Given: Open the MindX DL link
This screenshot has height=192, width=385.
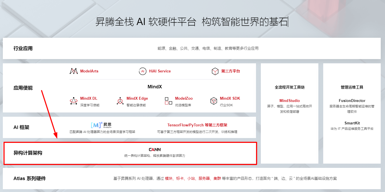Looking at the screenshot, I should pos(89,99).
